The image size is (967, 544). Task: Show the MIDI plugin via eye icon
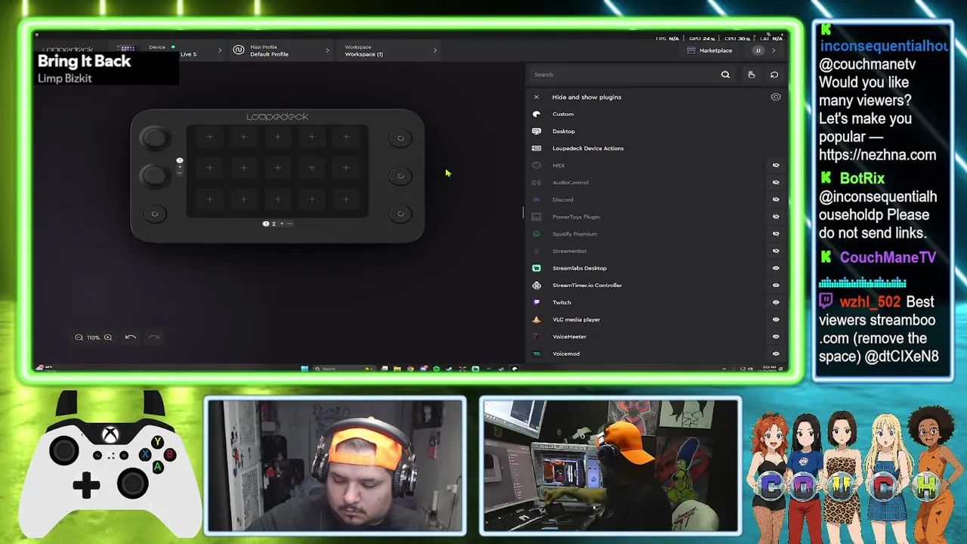coord(775,165)
